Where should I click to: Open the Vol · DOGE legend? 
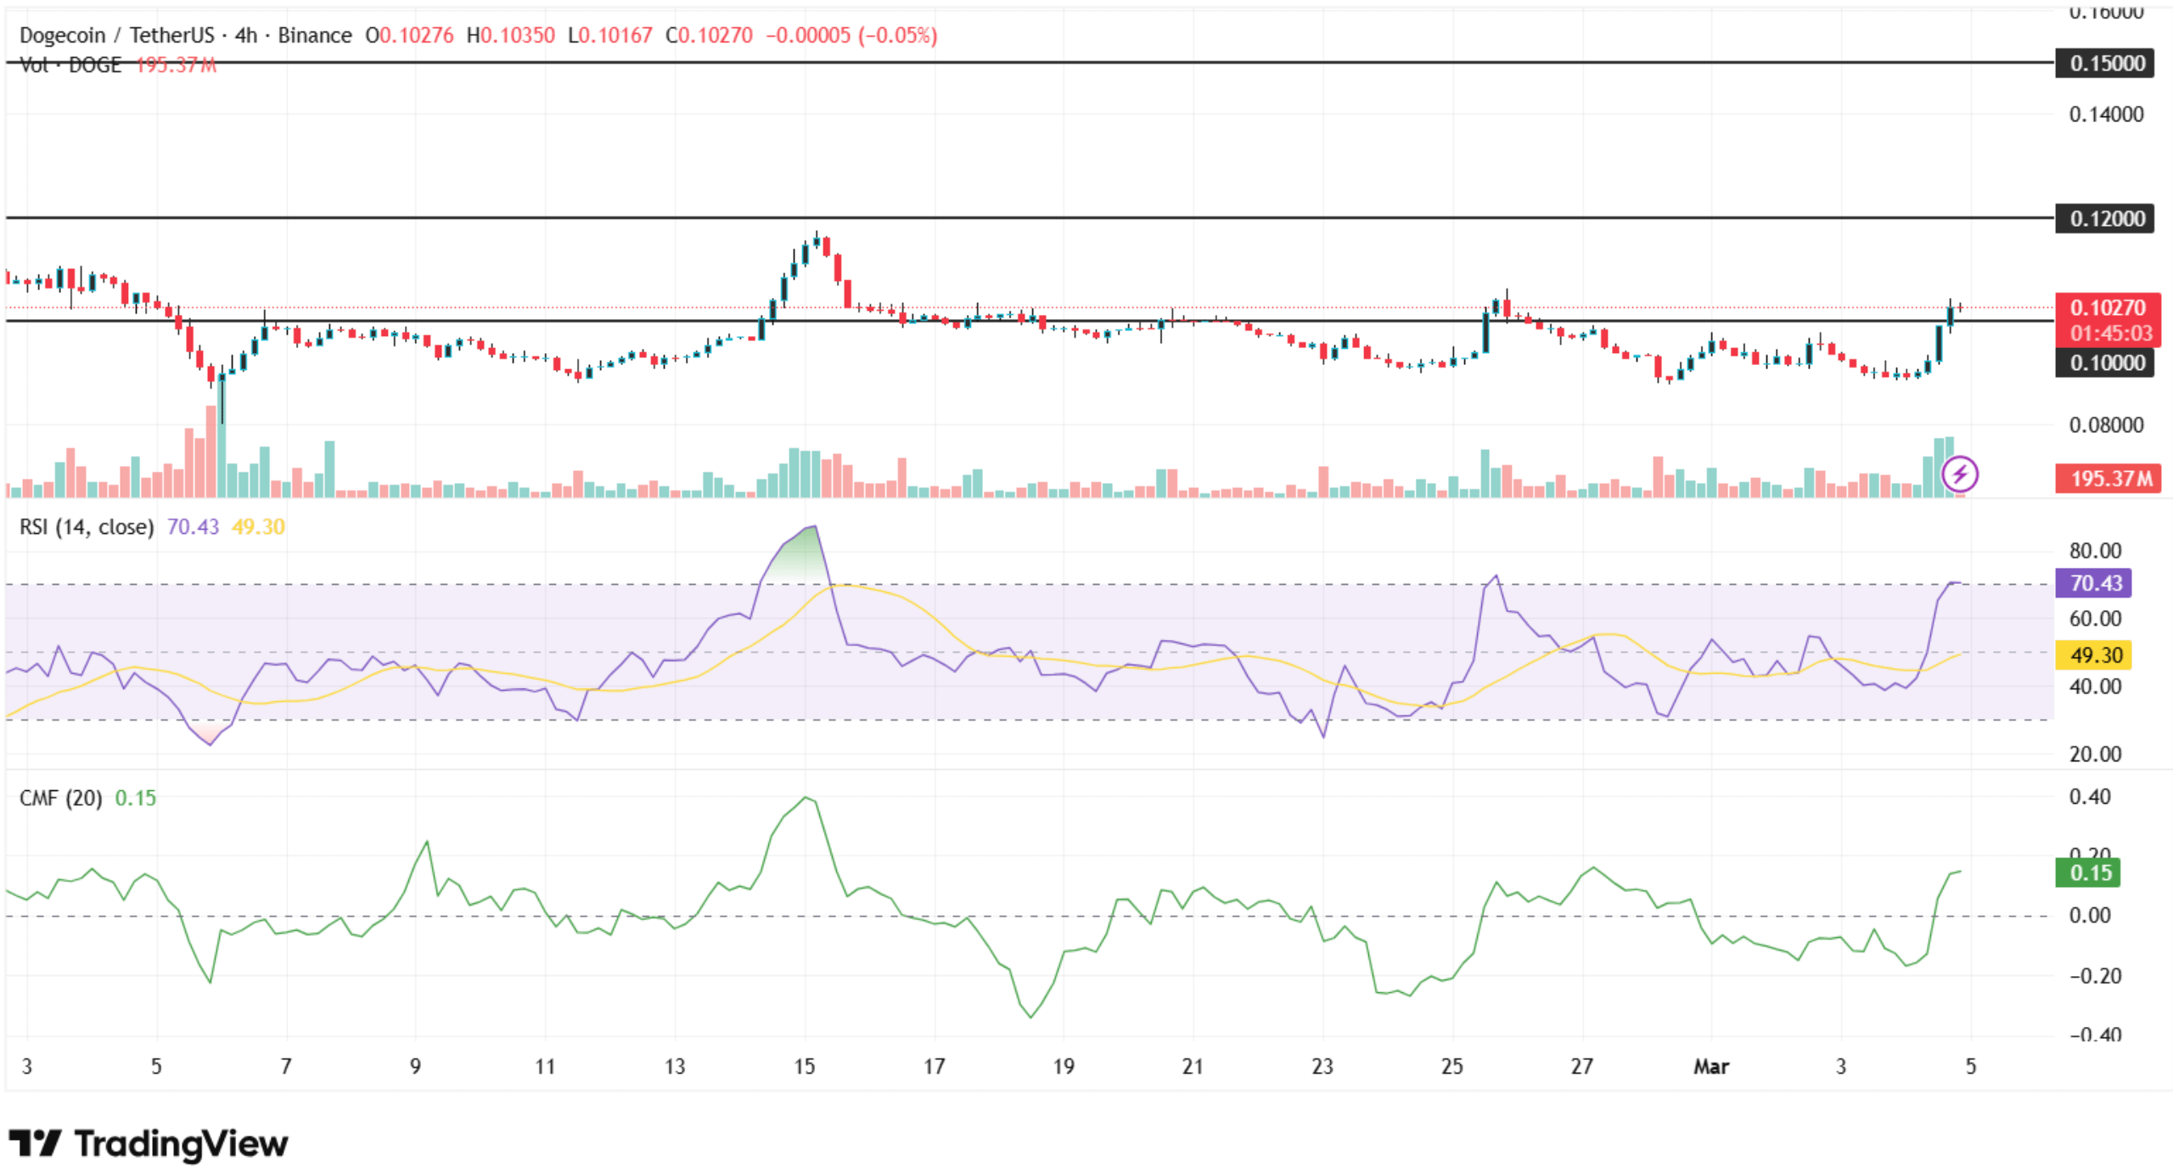[x=70, y=65]
